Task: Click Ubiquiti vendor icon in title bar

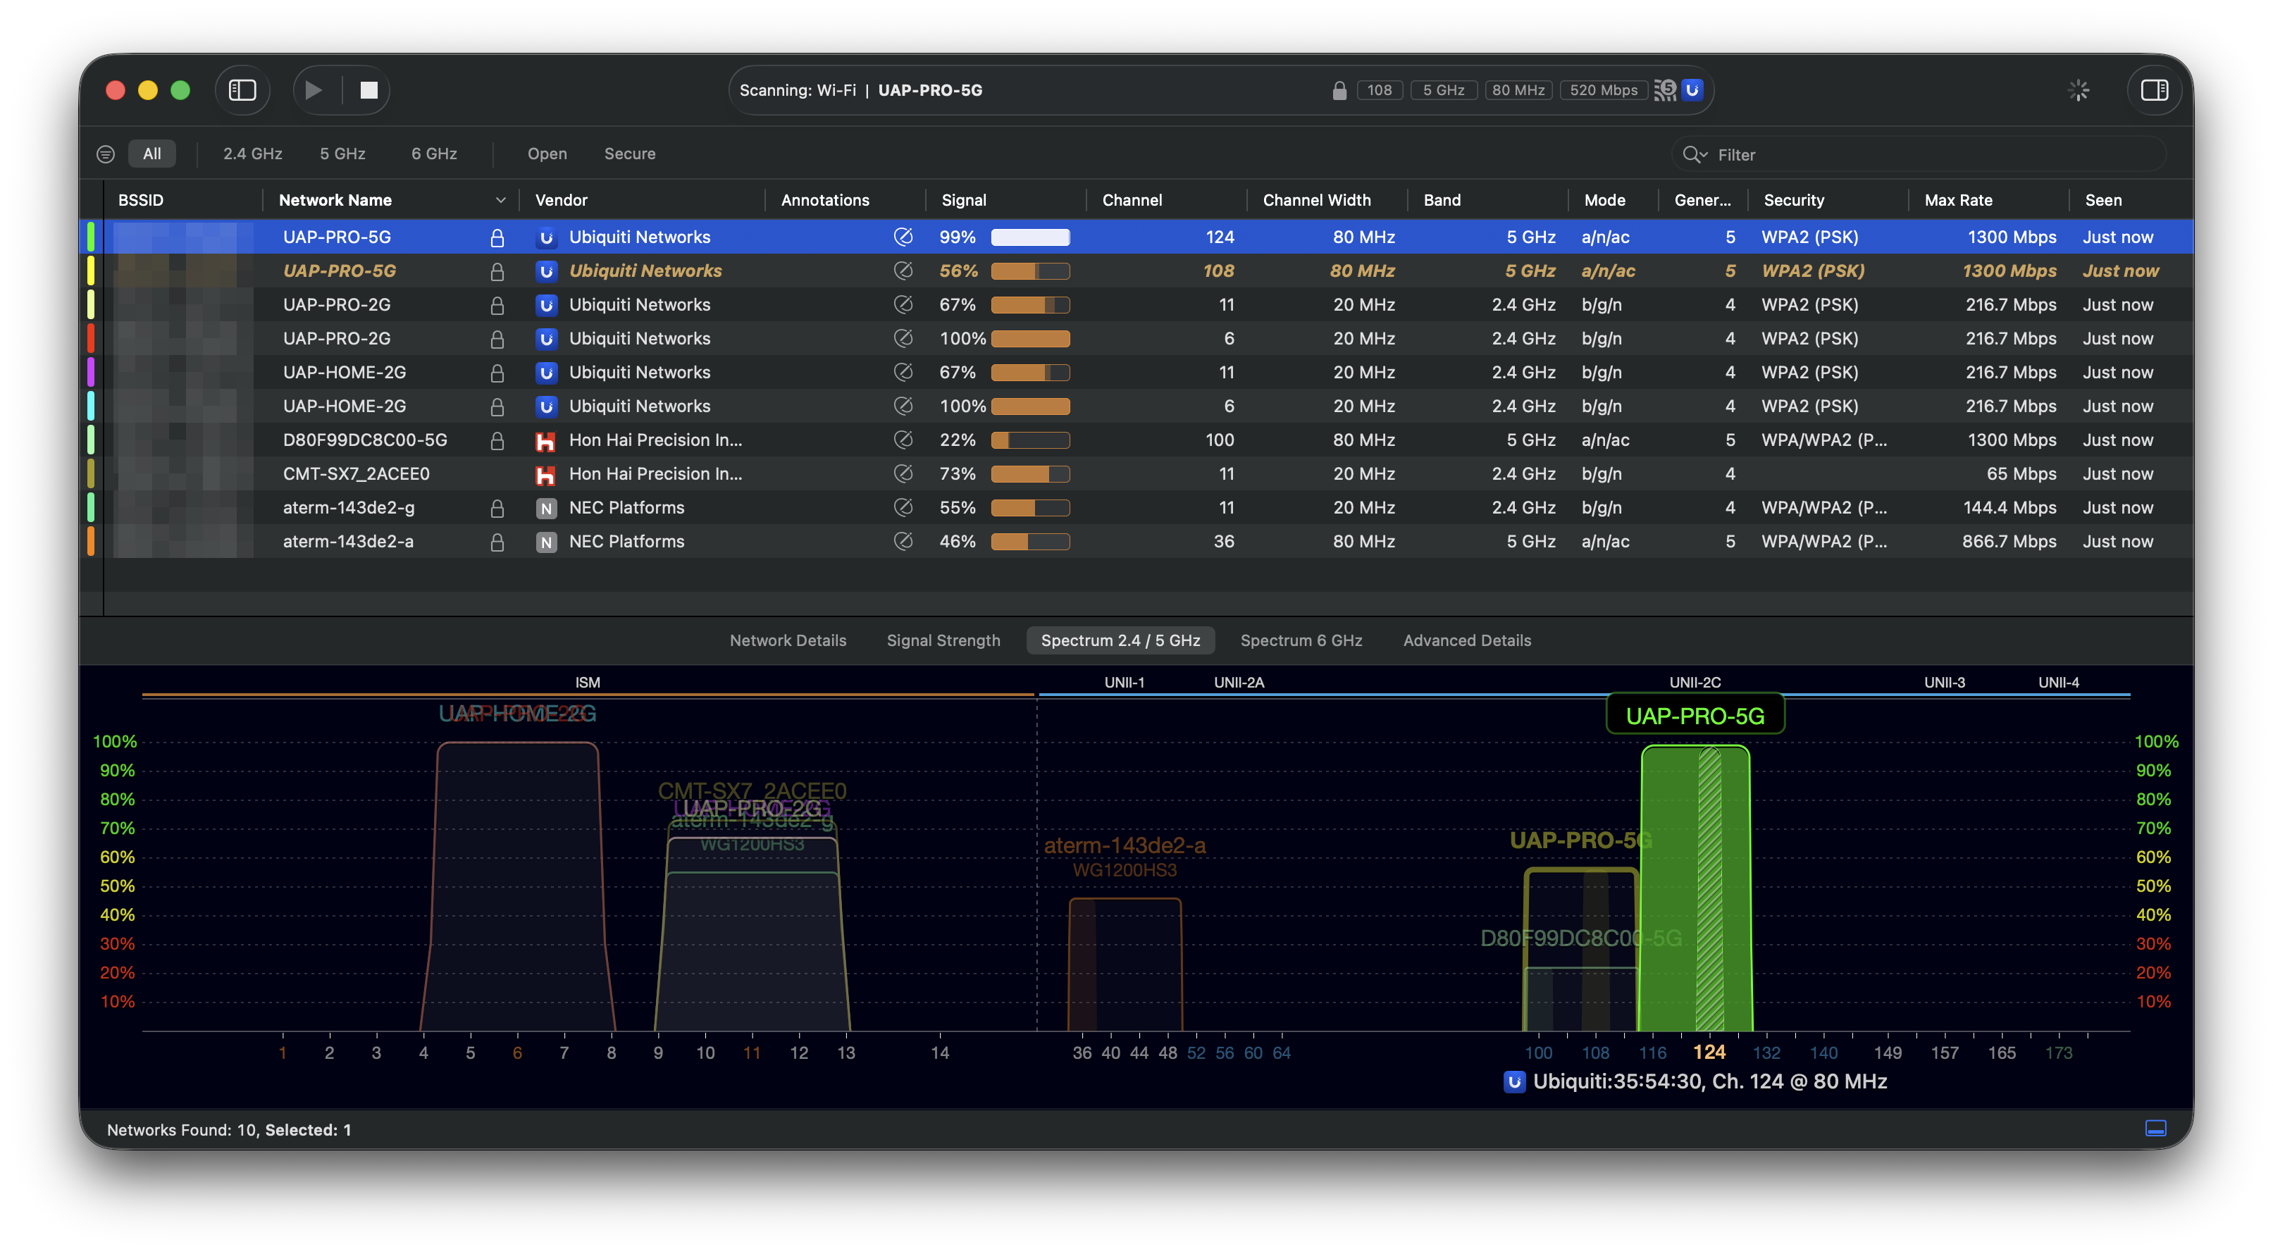Action: coord(1692,90)
